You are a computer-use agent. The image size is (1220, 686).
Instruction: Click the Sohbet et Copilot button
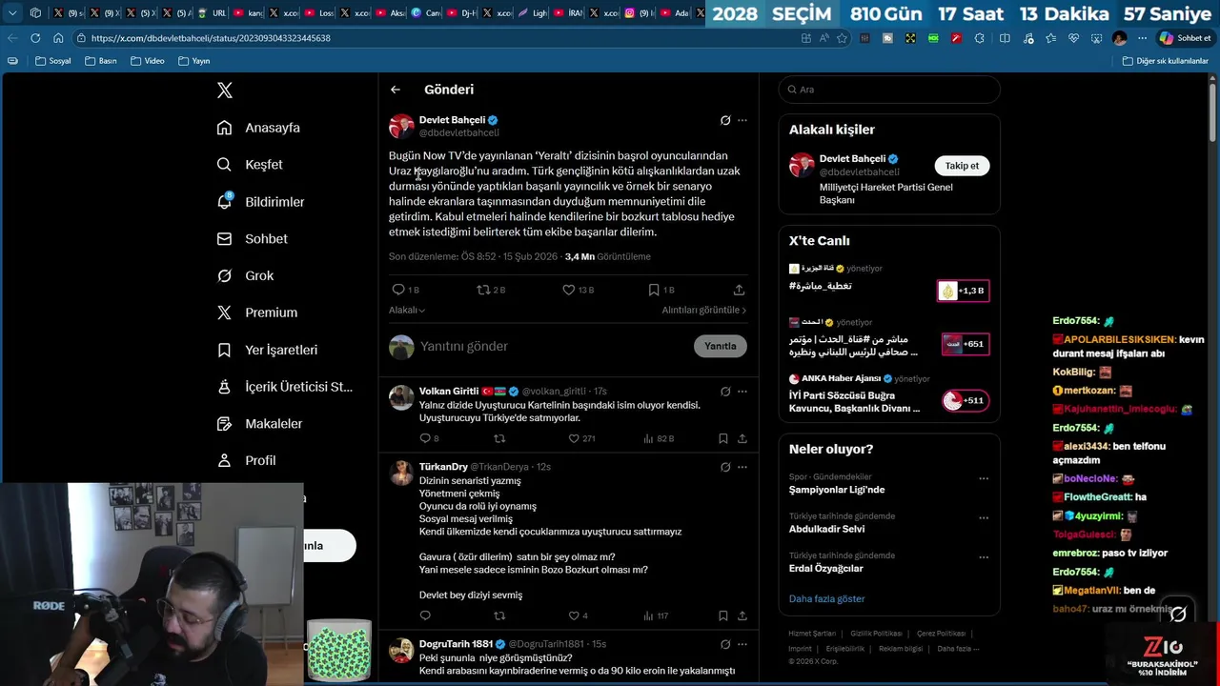coord(1185,38)
